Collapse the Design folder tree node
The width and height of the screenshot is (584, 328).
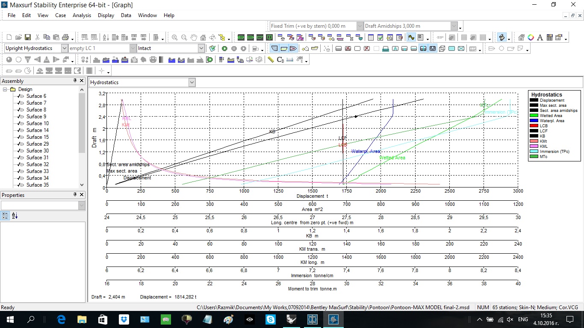[x=5, y=89]
